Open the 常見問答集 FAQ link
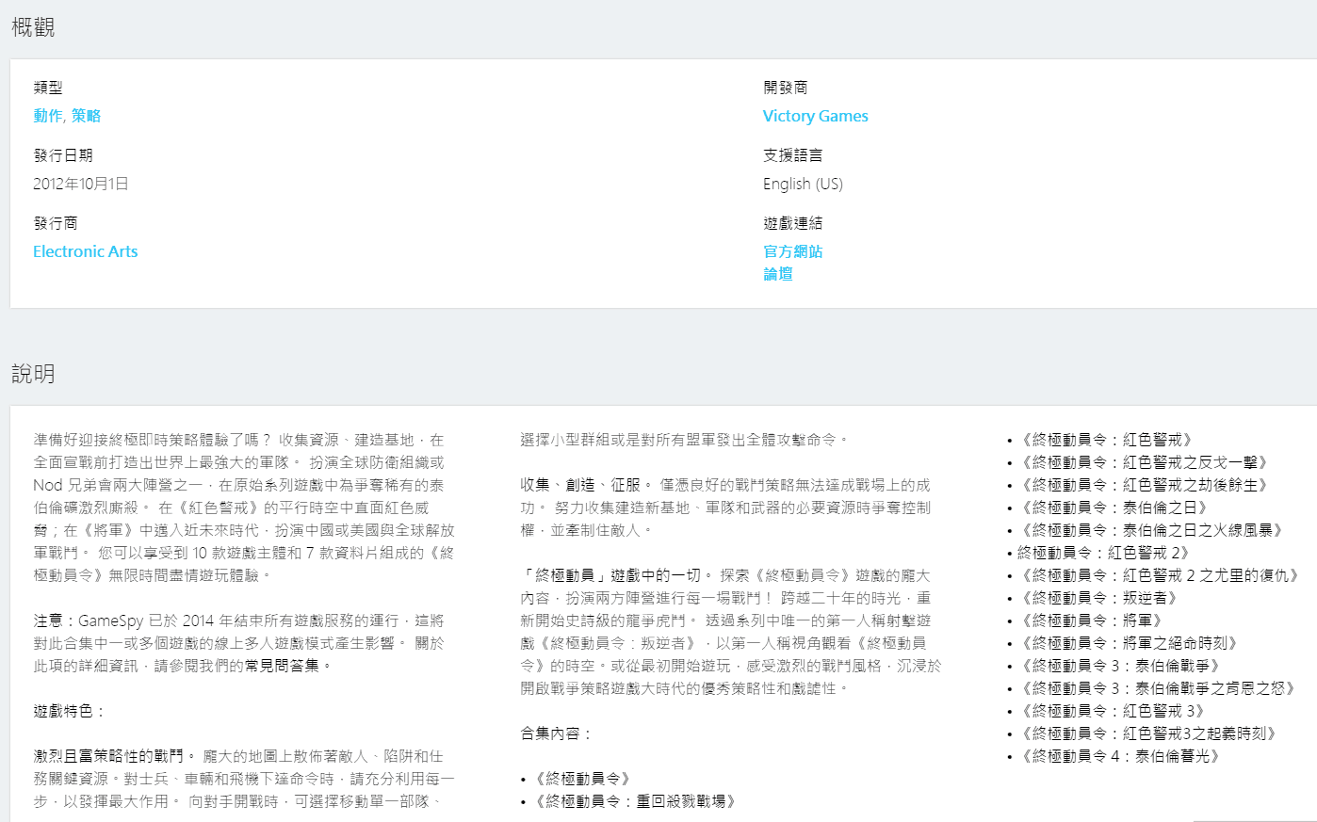The image size is (1317, 822). [282, 666]
